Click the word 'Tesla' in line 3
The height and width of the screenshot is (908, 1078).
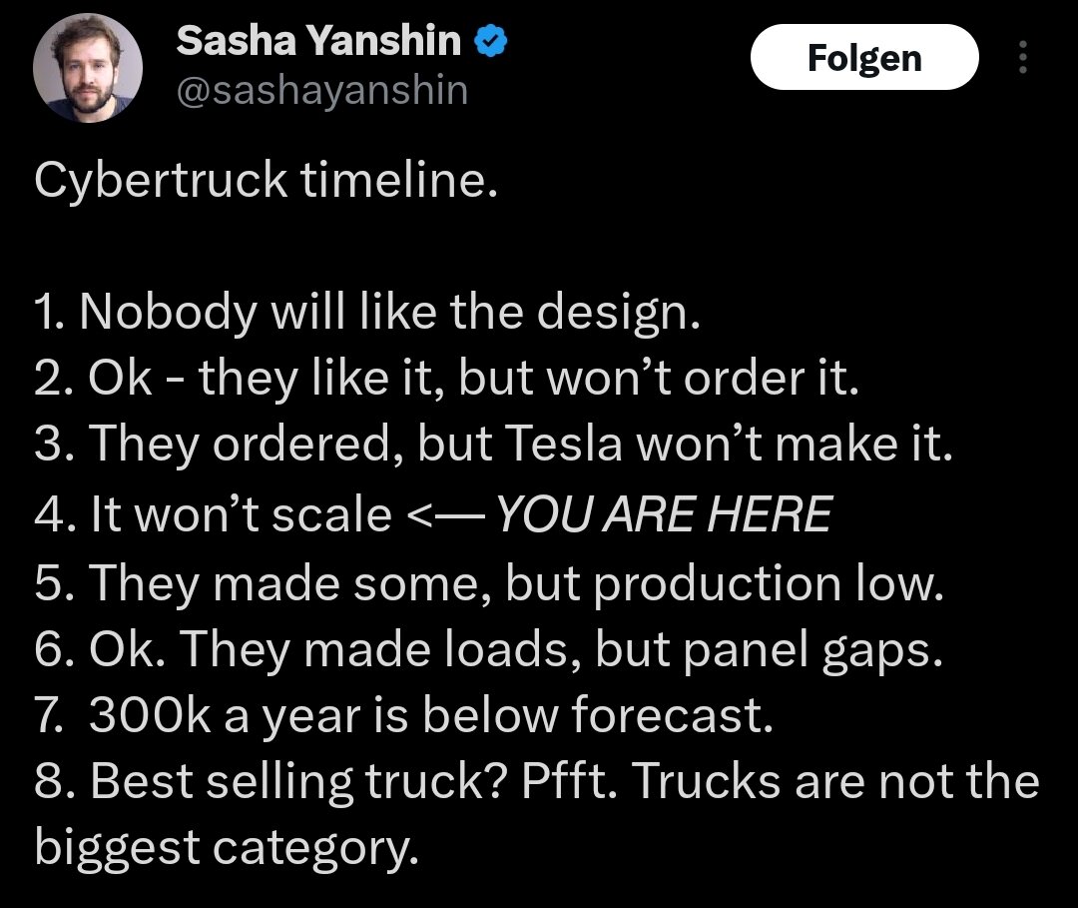click(x=569, y=447)
